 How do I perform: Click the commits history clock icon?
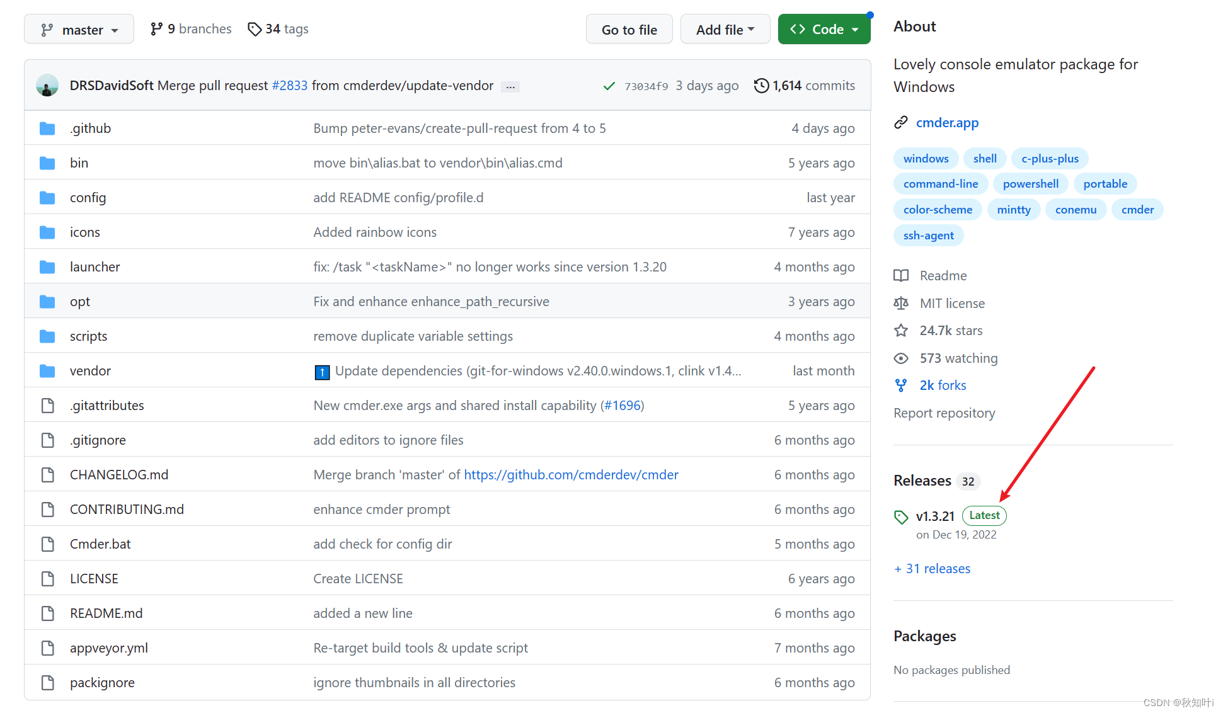coord(761,86)
